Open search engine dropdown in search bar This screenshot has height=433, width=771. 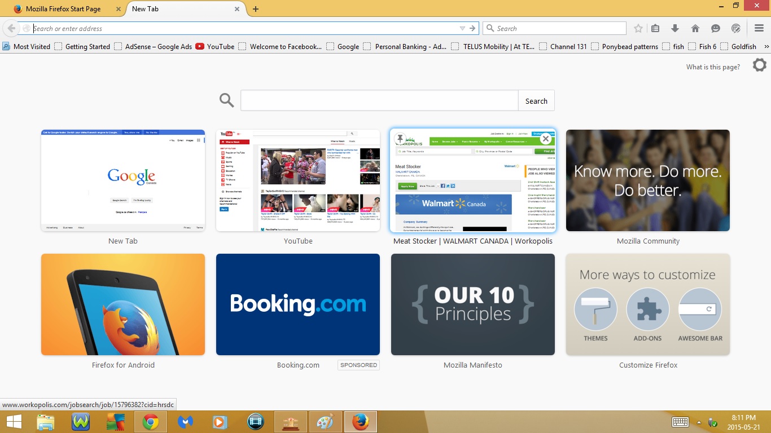(490, 28)
